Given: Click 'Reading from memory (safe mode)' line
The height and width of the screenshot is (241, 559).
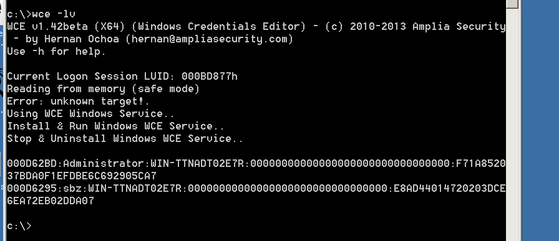Looking at the screenshot, I should pyautogui.click(x=103, y=89).
